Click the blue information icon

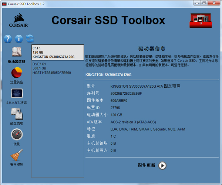[x=19, y=38]
